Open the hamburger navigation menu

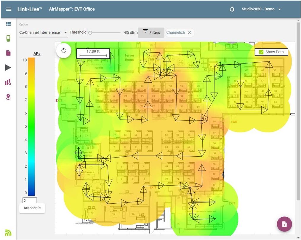9,9
